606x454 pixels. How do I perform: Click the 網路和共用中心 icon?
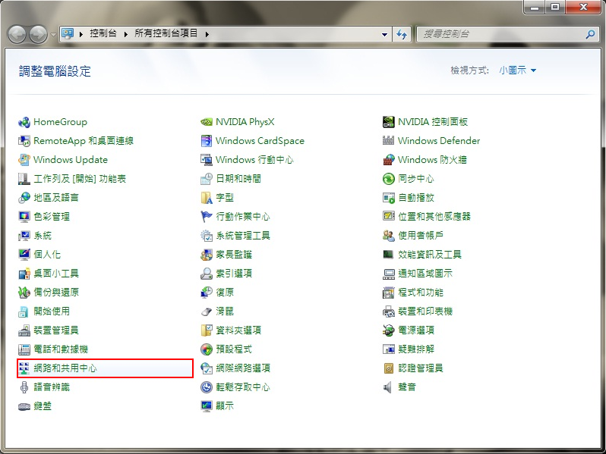tap(24, 368)
